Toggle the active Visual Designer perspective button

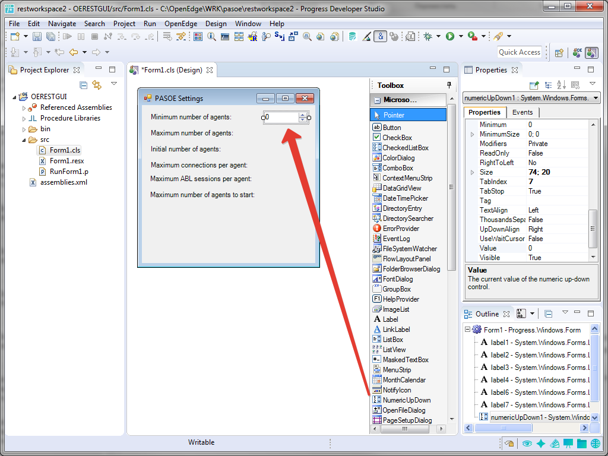point(591,53)
